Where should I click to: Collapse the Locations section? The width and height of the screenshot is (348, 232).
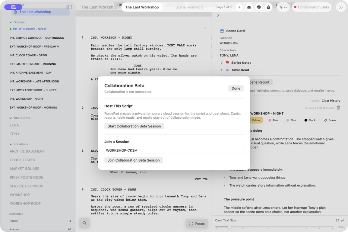point(11,144)
